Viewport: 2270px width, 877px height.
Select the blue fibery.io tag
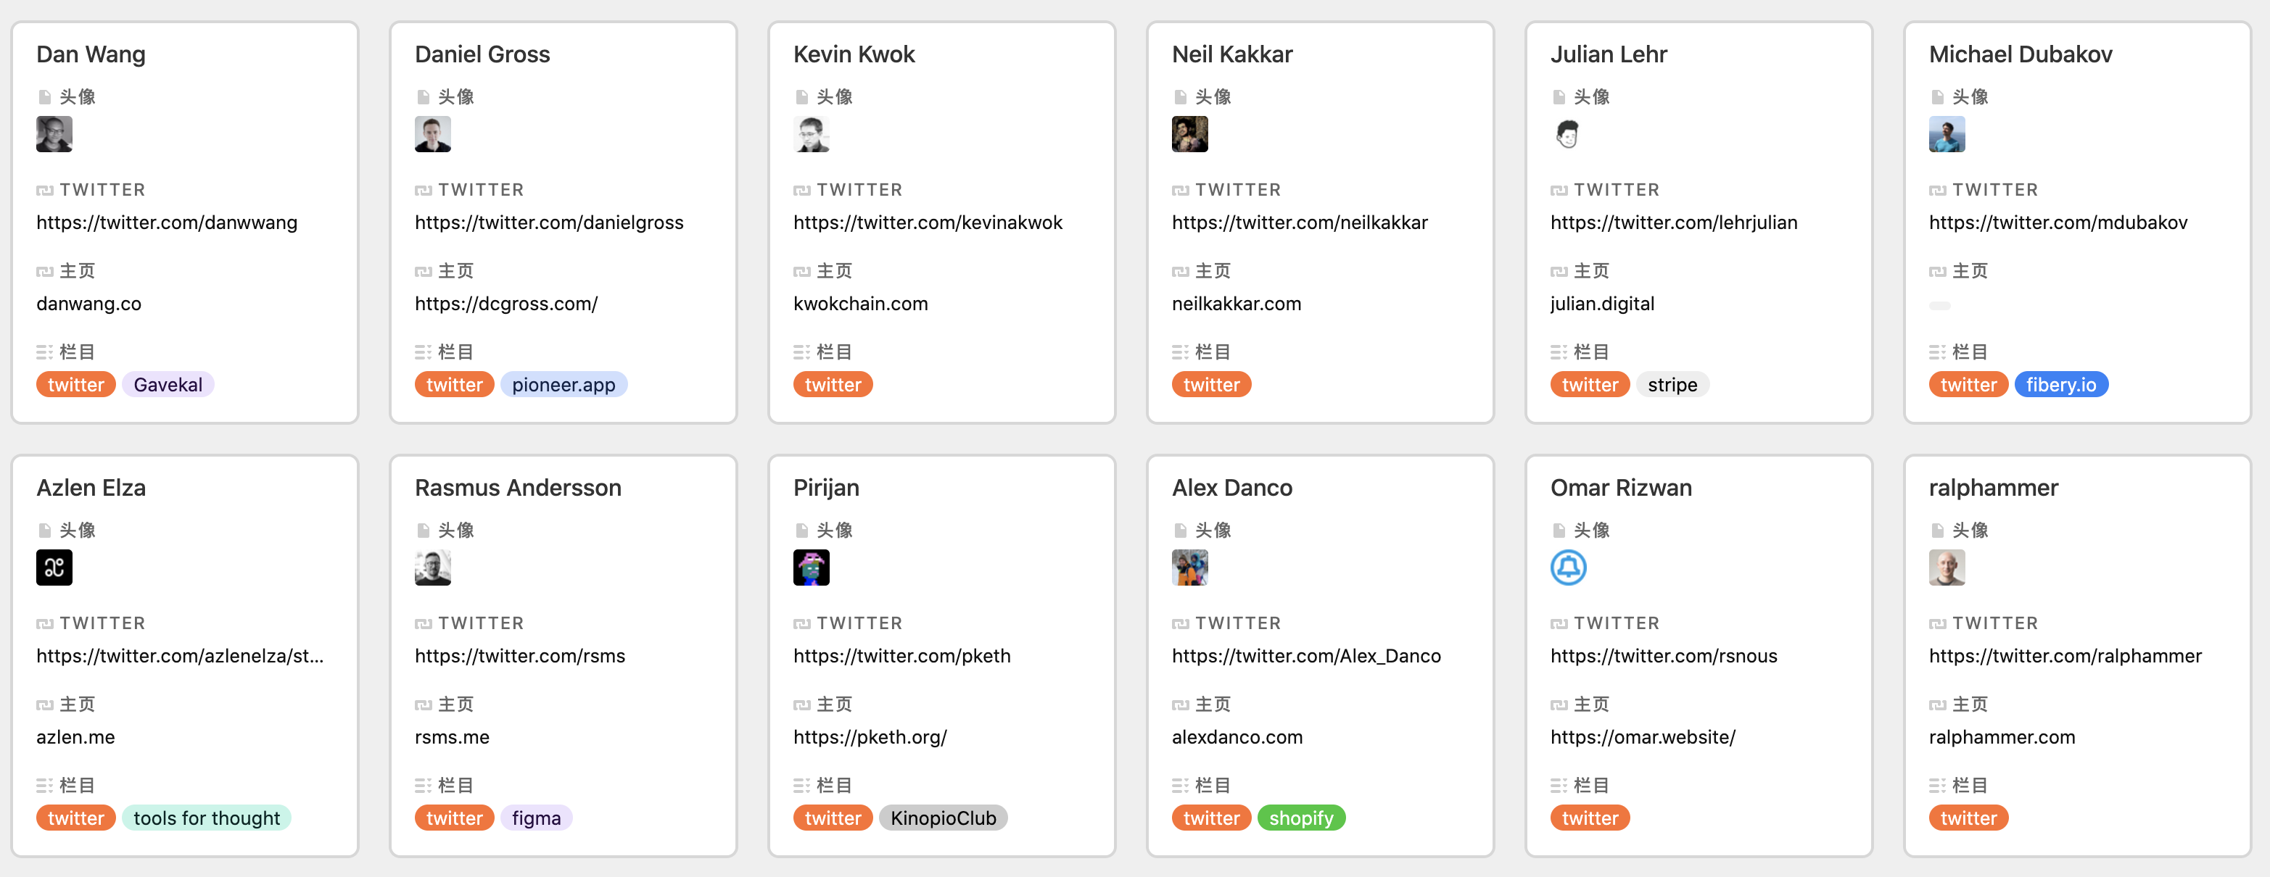2060,385
